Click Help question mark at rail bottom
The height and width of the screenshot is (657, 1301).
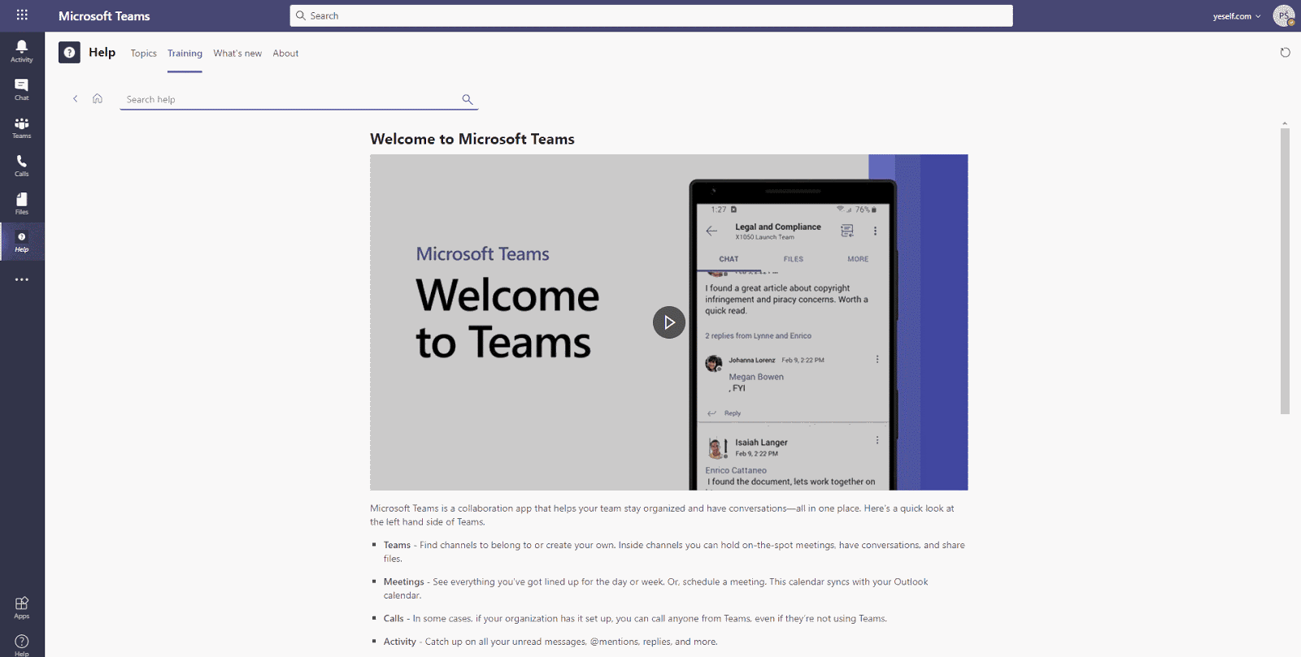tap(22, 645)
